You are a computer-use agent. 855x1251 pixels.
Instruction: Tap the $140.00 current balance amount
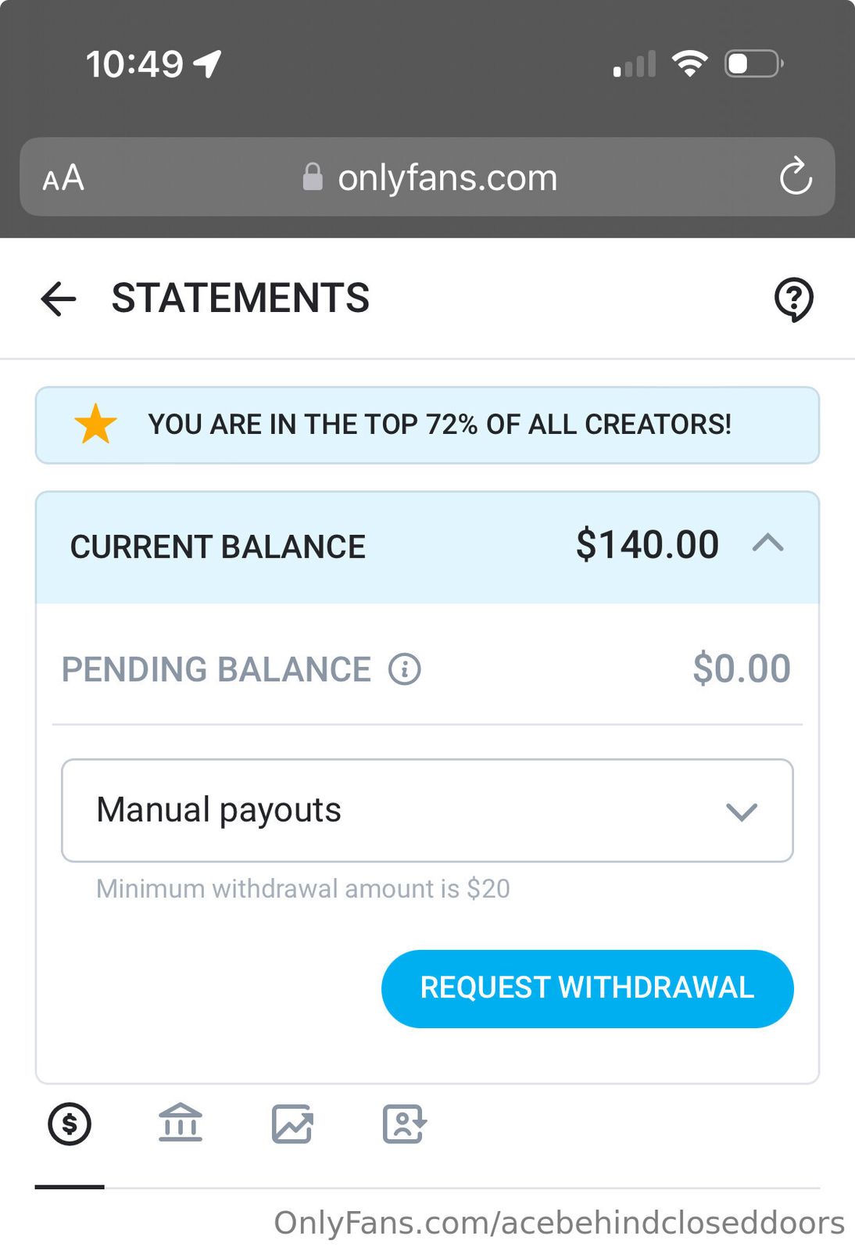point(647,545)
